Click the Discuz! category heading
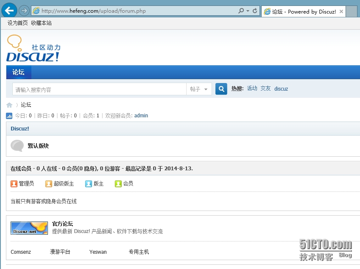The width and height of the screenshot is (360, 269). pyautogui.click(x=20, y=128)
